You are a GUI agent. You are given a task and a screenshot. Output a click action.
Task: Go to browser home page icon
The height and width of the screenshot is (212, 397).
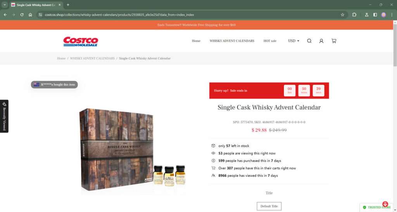[30, 15]
